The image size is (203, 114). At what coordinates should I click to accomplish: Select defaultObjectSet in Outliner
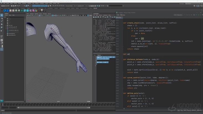(x=12, y=35)
